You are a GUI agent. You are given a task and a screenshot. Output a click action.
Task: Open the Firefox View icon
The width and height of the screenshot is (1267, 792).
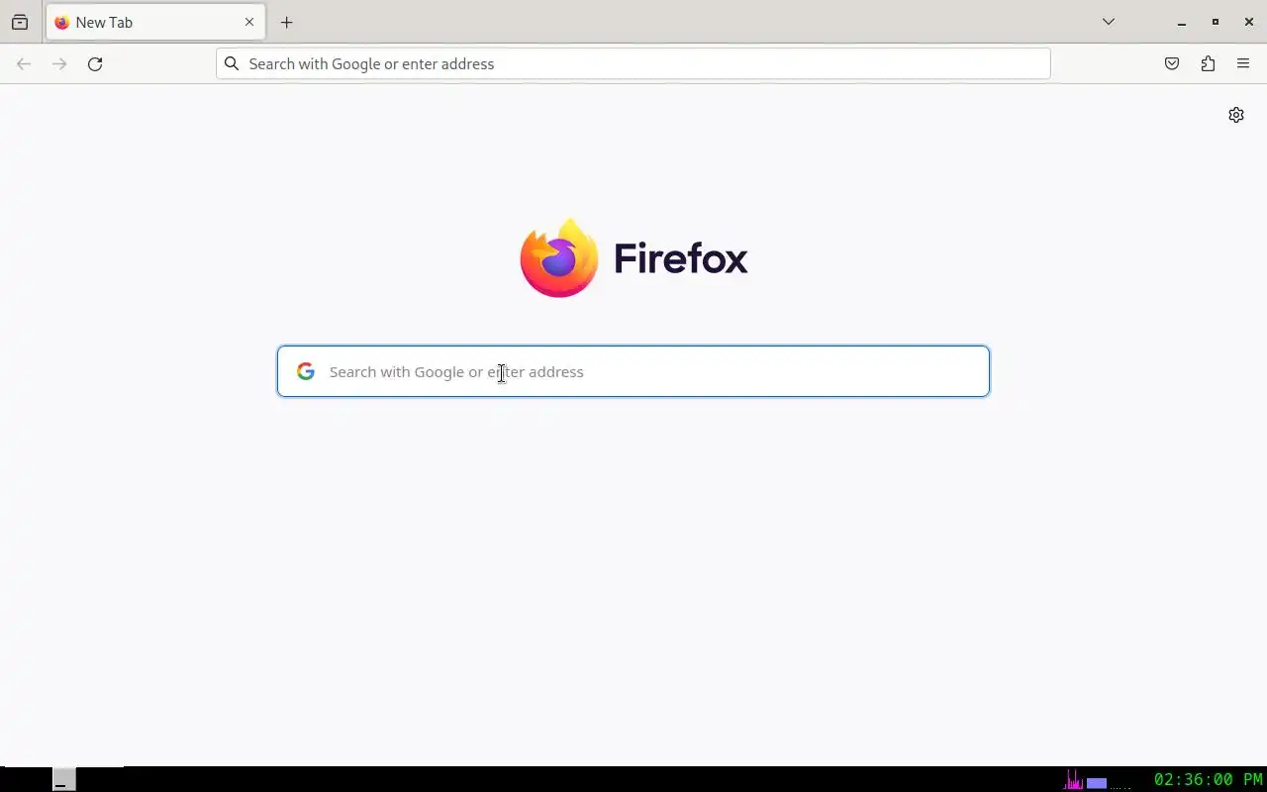point(20,22)
